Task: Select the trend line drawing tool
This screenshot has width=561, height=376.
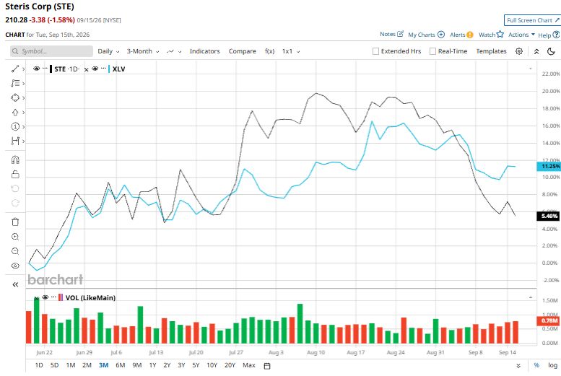Action: 15,69
